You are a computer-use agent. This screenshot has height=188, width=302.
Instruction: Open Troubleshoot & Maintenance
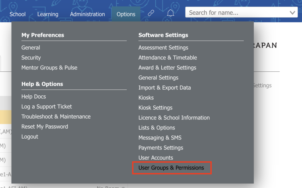56,117
